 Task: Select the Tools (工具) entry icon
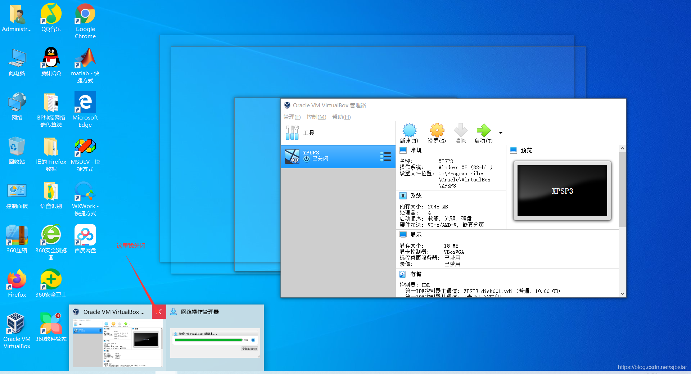(x=292, y=133)
